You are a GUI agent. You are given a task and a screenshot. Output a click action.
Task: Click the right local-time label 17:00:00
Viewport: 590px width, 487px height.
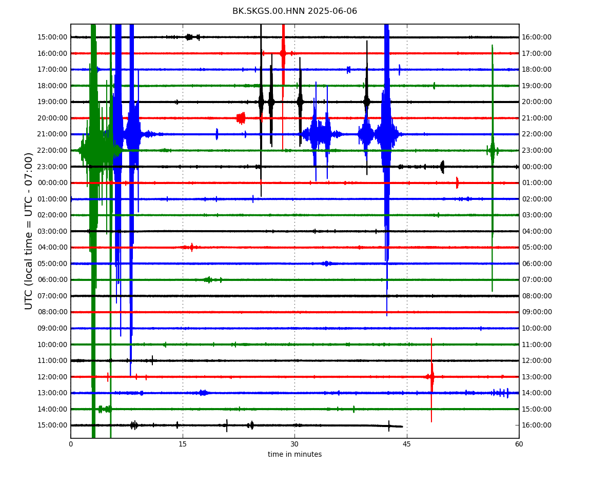coord(537,53)
